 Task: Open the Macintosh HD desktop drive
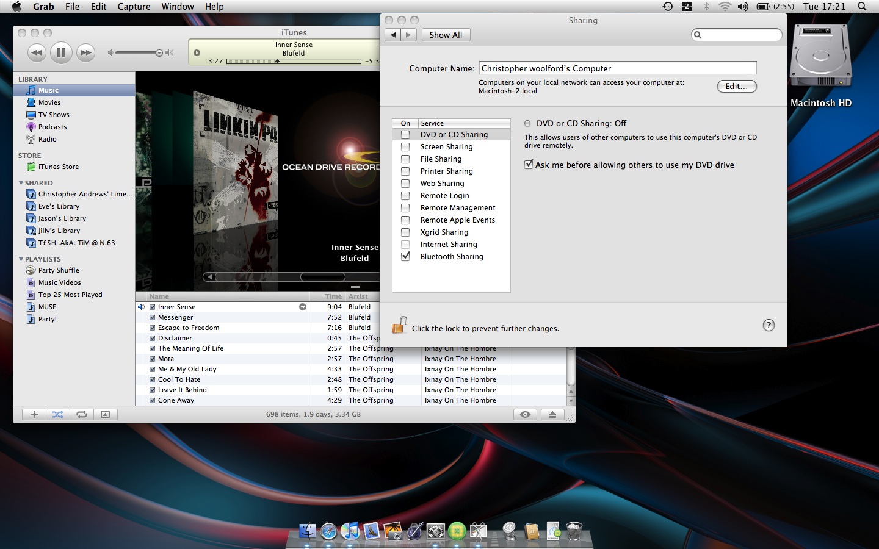click(x=821, y=57)
